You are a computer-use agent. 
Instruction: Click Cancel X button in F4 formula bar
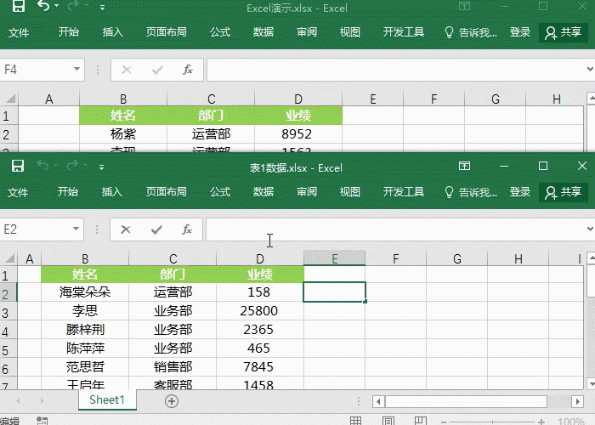pos(126,70)
